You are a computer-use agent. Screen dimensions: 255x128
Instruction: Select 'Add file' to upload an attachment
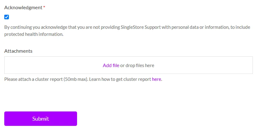(x=111, y=65)
